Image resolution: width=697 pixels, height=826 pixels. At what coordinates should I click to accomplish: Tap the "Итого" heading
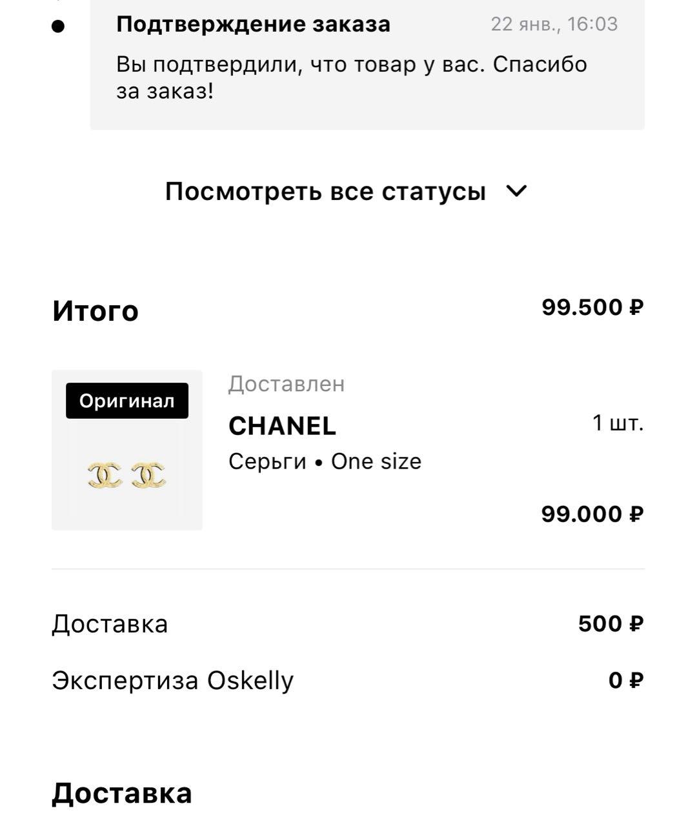96,310
